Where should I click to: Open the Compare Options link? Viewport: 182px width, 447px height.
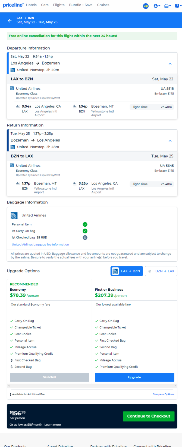[164, 394]
